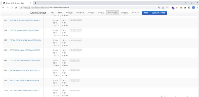
Task: Expand the tab search chevron
Action: (180, 3)
